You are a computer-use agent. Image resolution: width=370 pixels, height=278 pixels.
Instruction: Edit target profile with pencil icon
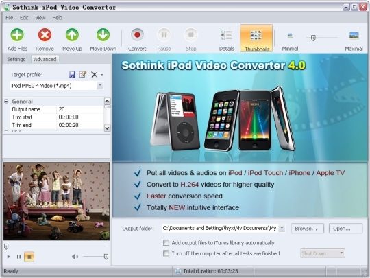(83, 75)
